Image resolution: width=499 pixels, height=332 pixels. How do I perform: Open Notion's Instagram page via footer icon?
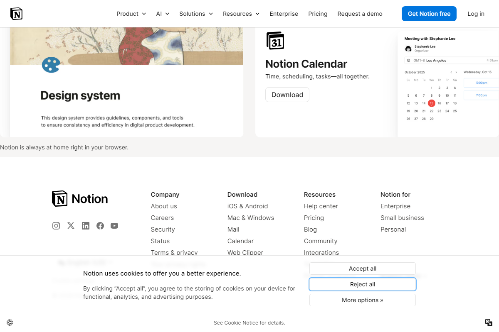tap(56, 225)
